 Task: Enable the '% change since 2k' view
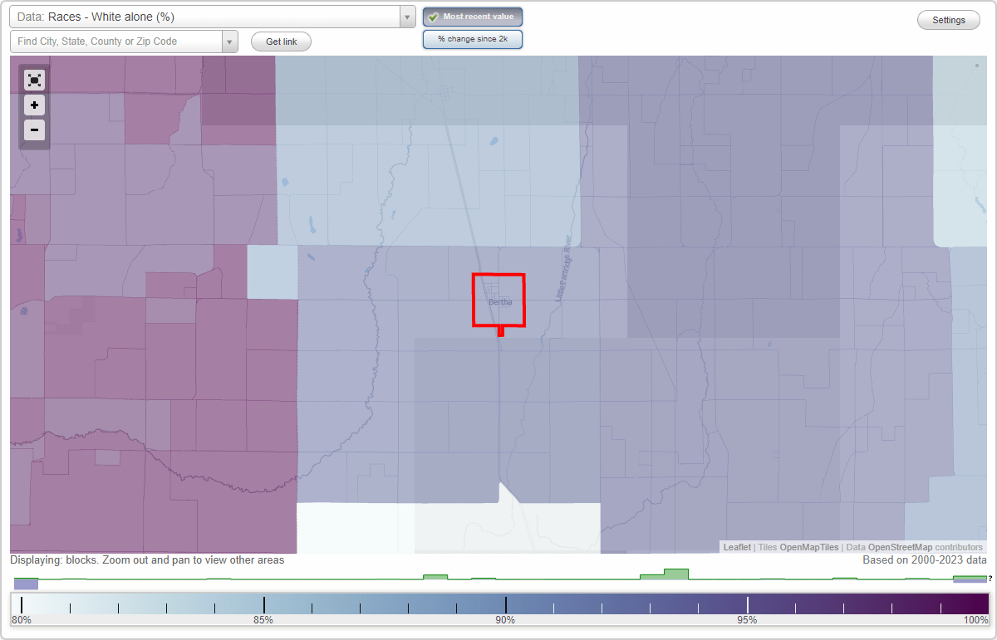tap(473, 38)
